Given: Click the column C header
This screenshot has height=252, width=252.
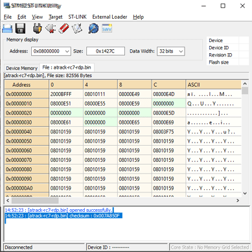Looking at the screenshot, I should click(169, 85).
